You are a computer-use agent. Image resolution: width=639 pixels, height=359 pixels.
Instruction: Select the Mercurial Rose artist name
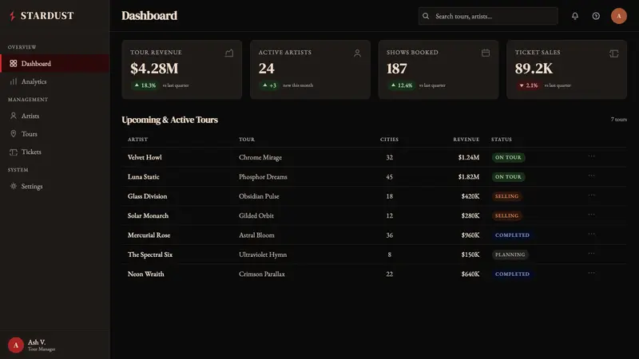[x=149, y=235]
